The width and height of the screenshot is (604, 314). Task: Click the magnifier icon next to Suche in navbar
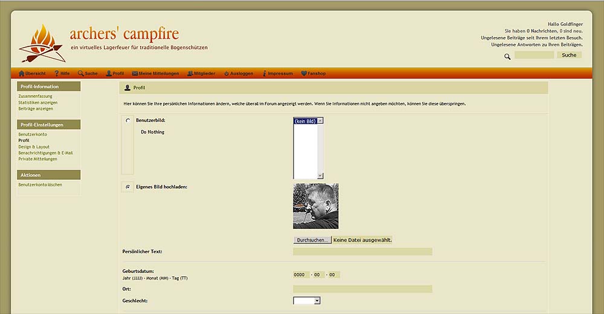(81, 74)
